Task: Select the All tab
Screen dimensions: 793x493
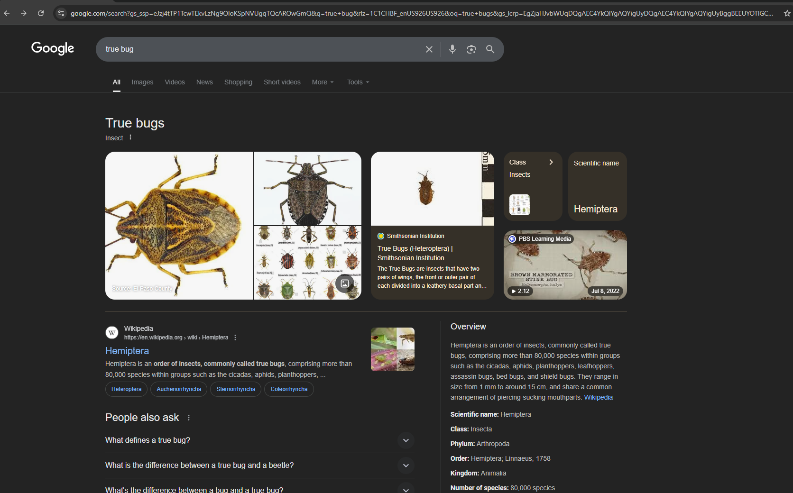Action: (x=117, y=82)
